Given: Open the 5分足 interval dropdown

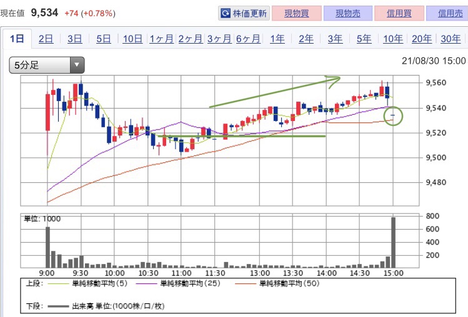Looking at the screenshot, I should coord(47,65).
